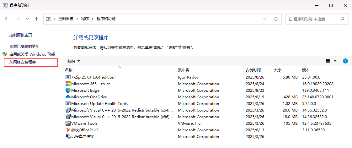This screenshot has height=148, width=352.
Task: Click the 程序和功能 breadcrumb
Action: coord(106,19)
